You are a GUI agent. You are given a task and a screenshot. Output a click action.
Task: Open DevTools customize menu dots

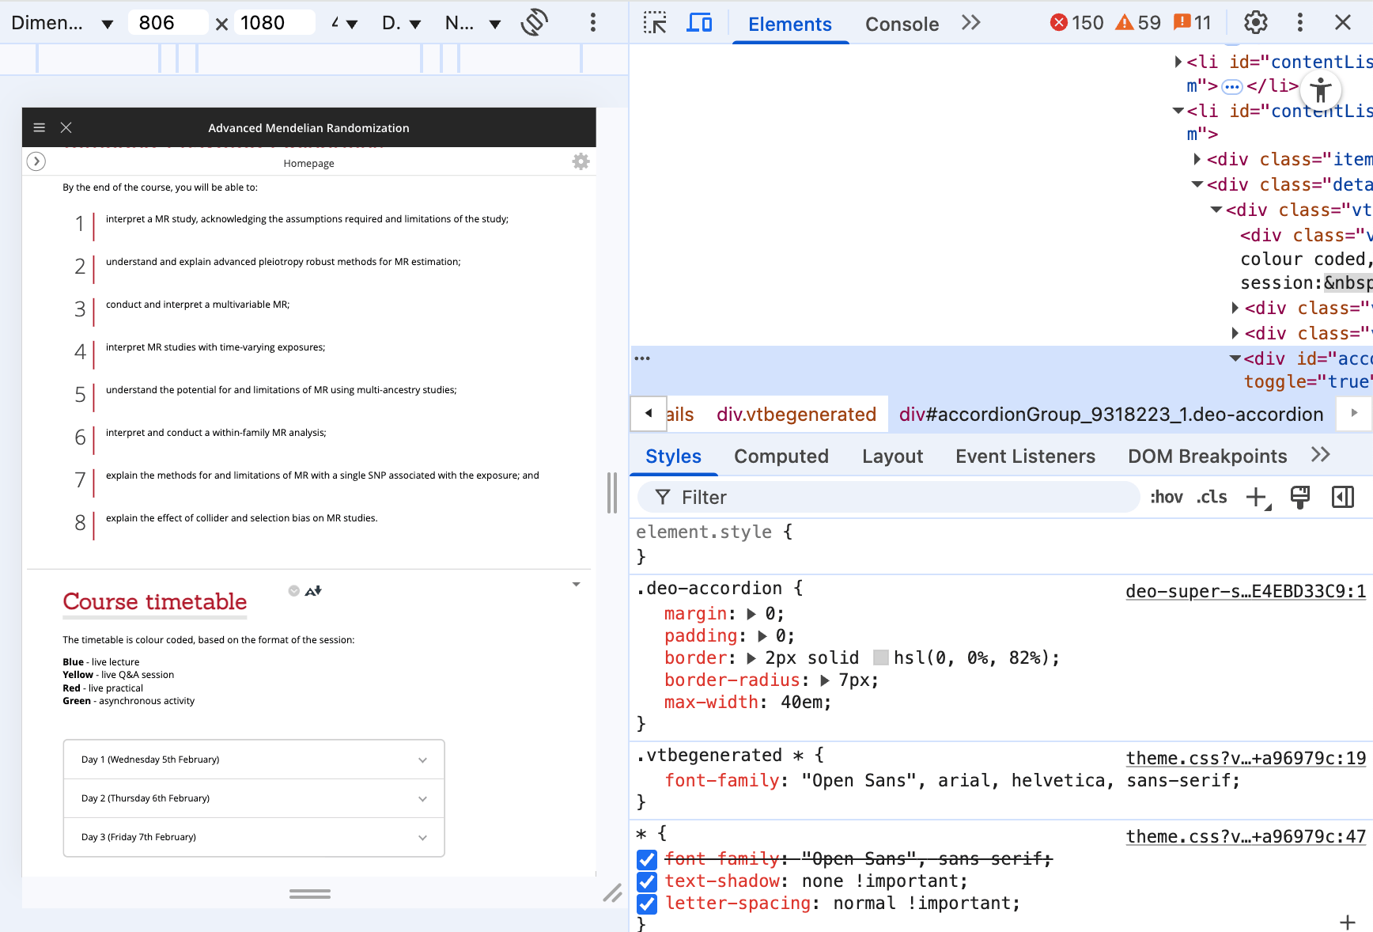pyautogui.click(x=1299, y=23)
